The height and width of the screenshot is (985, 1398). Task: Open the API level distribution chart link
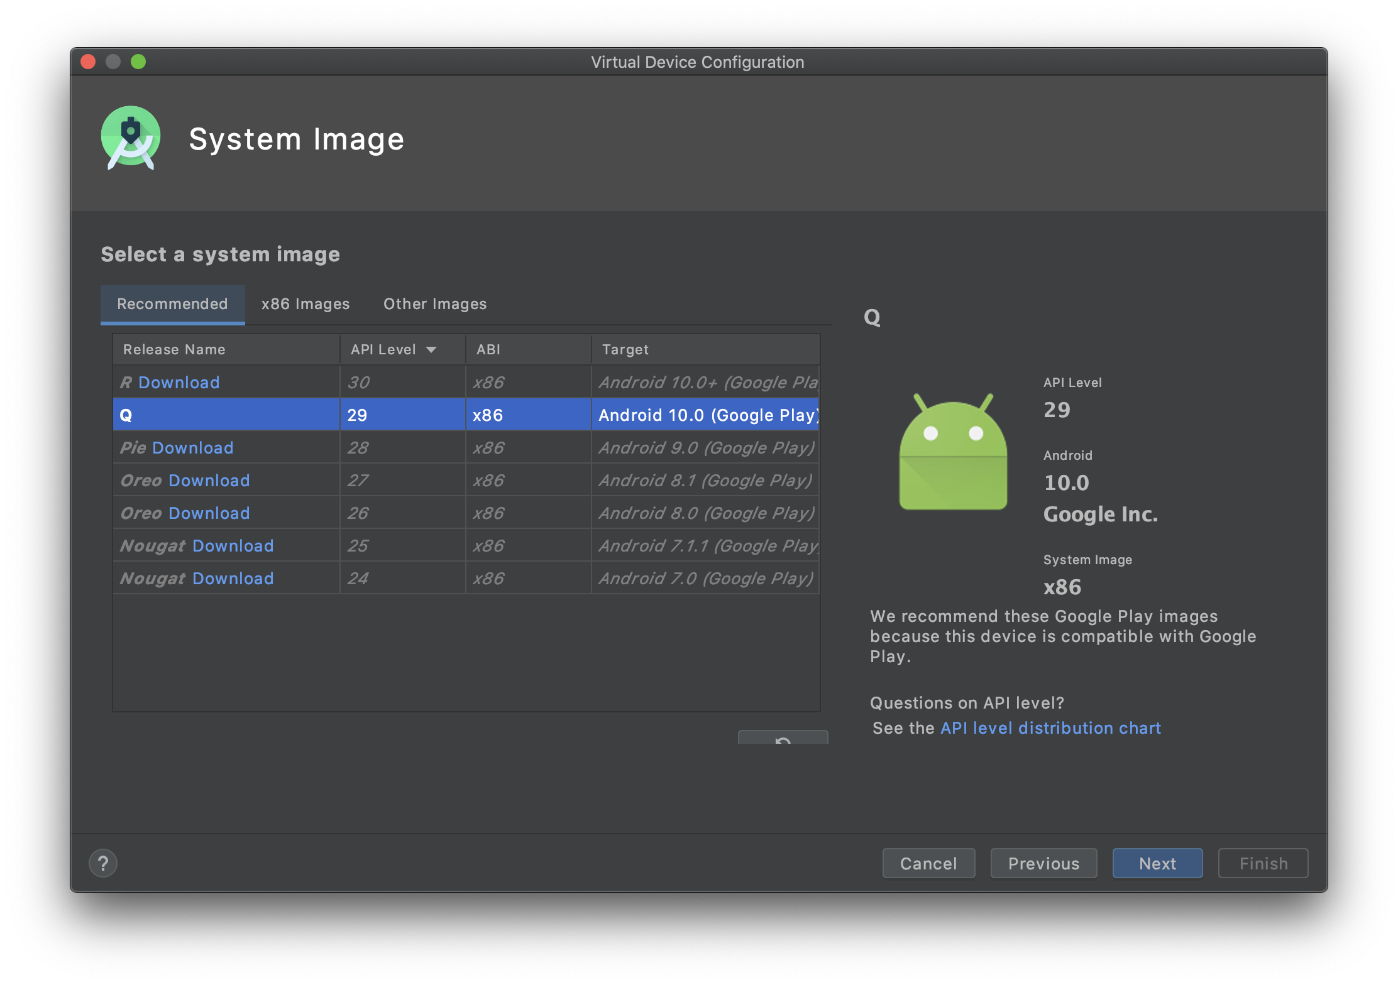(1050, 728)
